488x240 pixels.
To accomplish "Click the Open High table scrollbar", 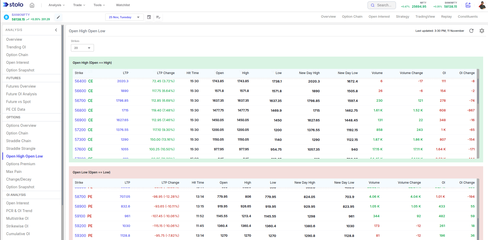I will [x=478, y=91].
